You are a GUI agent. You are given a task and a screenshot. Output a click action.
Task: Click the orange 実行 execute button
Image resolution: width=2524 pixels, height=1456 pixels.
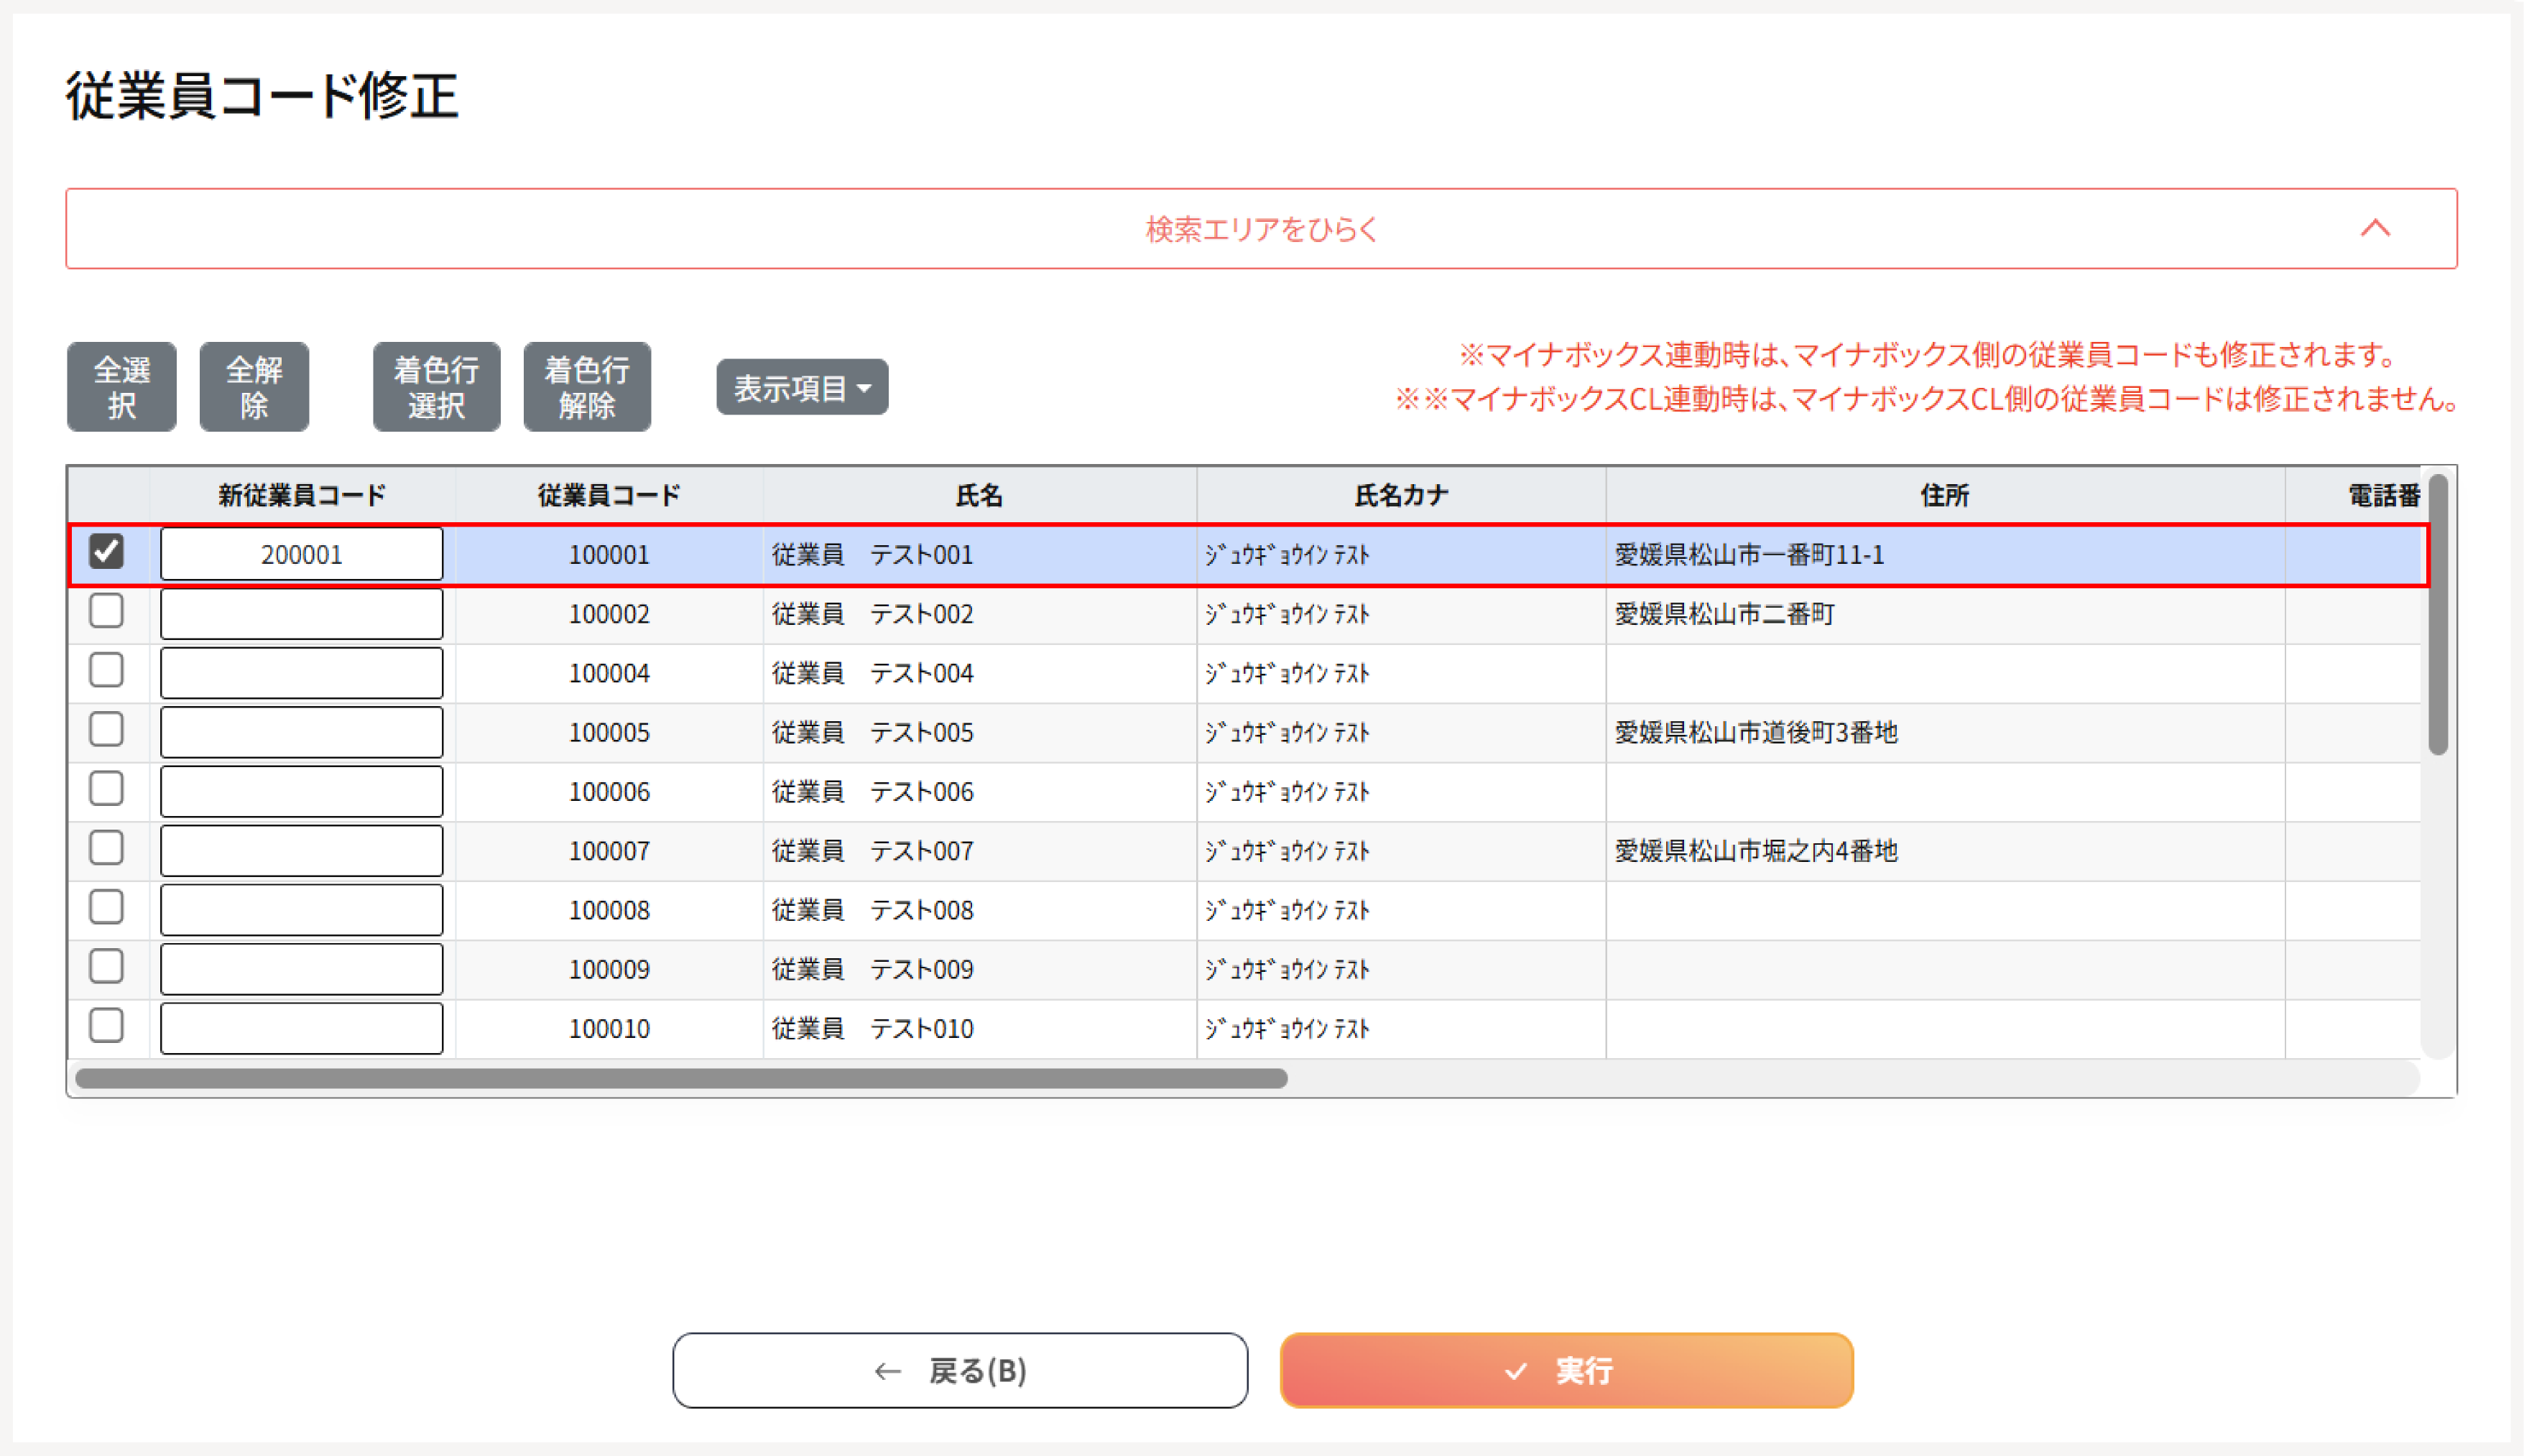pyautogui.click(x=1566, y=1371)
